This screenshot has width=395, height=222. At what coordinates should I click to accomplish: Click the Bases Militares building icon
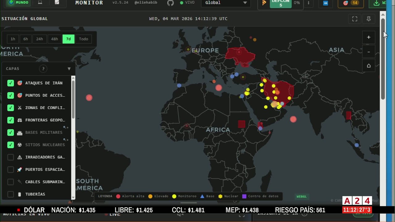coord(20,133)
